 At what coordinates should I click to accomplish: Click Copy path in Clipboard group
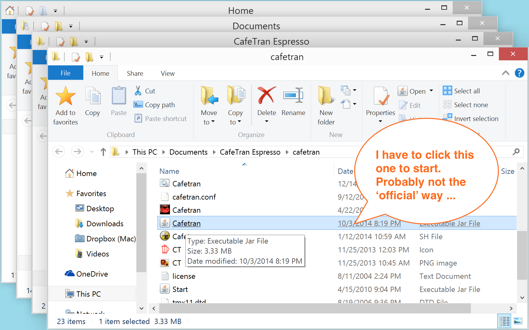(x=154, y=105)
